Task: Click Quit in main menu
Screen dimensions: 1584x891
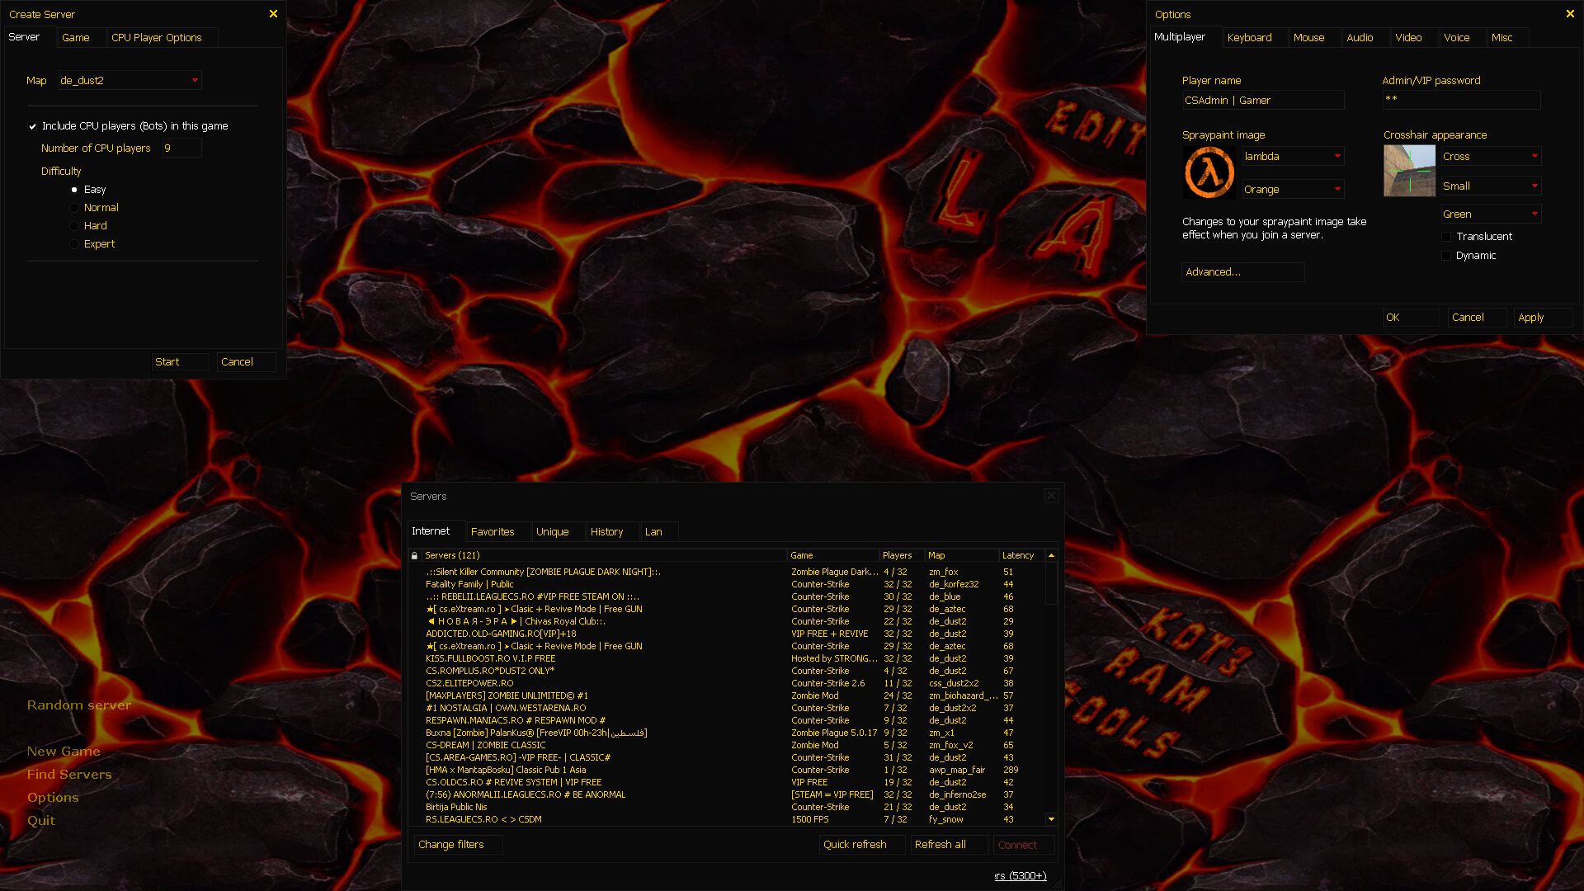Action: pos(41,821)
